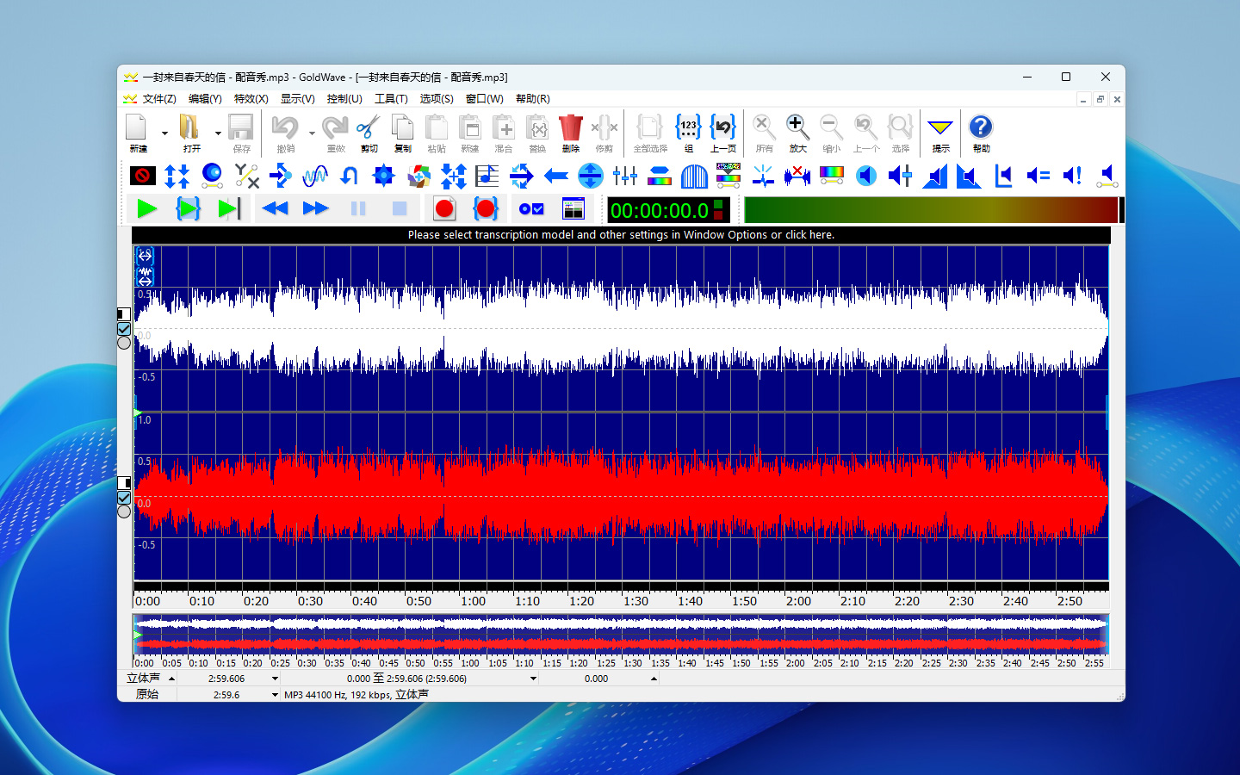Click the Cue/Hint (提示) yellow triangle button
The width and height of the screenshot is (1240, 775).
tap(940, 133)
